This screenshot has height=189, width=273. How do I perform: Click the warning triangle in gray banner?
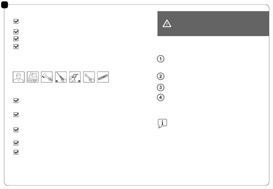tap(167, 23)
